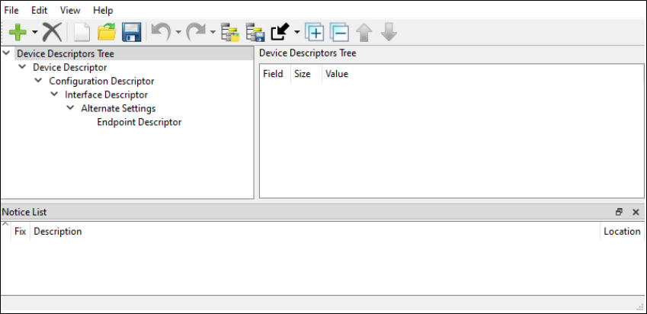Open the Undo history dropdown arrow

[178, 33]
